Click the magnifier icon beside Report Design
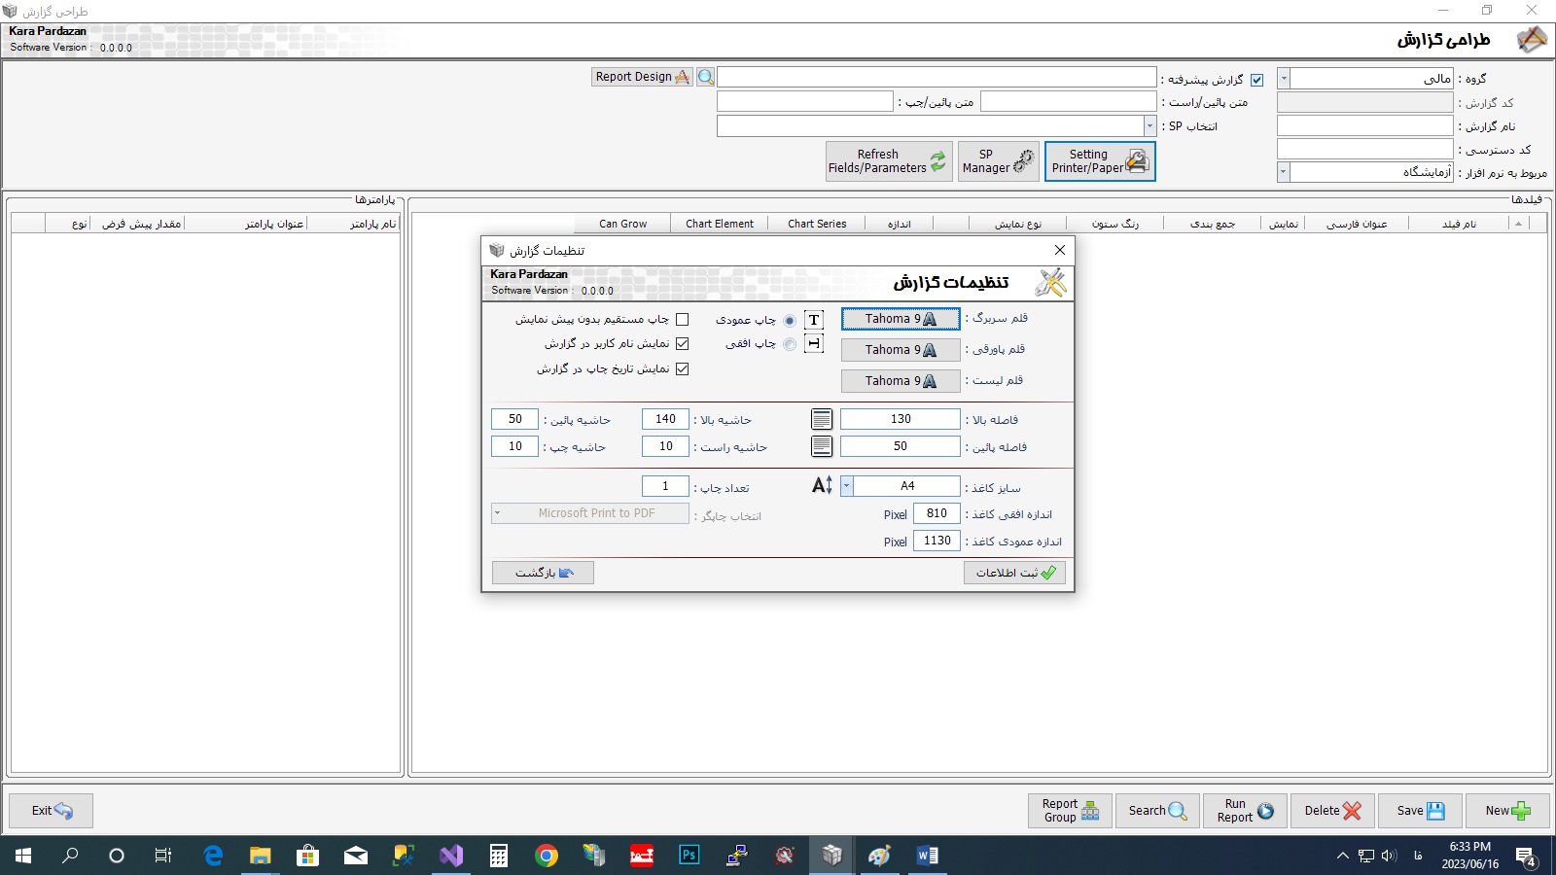The width and height of the screenshot is (1556, 875). tap(705, 77)
